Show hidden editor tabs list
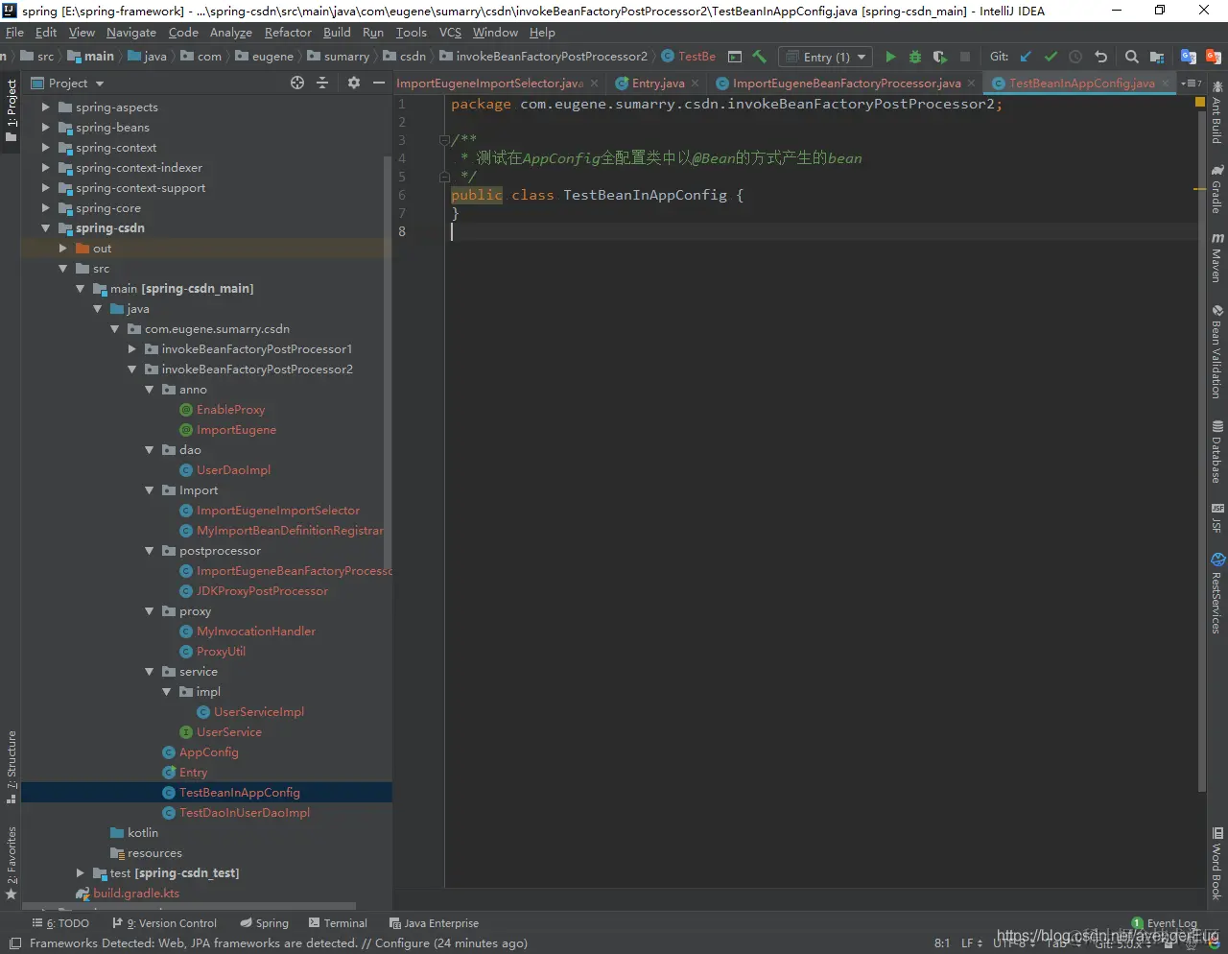Image resolution: width=1228 pixels, height=954 pixels. [1191, 83]
